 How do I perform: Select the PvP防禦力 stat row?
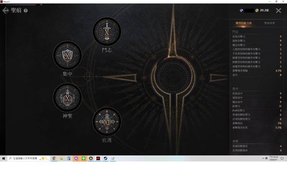tap(257, 110)
